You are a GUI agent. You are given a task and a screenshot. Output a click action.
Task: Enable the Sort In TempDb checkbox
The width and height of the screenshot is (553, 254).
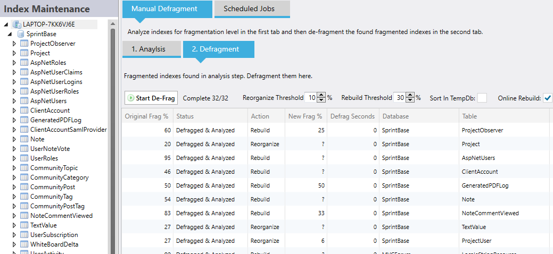click(x=482, y=98)
